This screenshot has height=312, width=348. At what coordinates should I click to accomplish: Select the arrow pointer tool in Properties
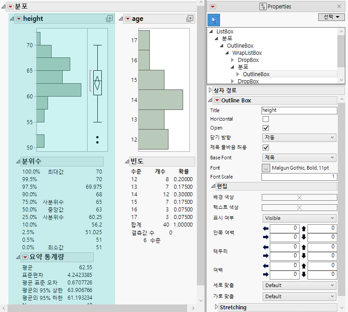click(214, 20)
